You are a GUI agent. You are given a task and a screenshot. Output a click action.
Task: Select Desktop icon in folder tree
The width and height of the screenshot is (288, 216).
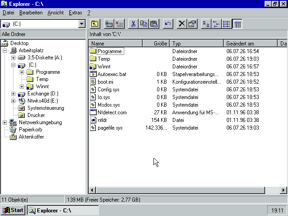tap(5, 43)
